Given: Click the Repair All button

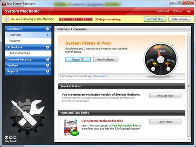Looking at the screenshot, I should tap(78, 60).
